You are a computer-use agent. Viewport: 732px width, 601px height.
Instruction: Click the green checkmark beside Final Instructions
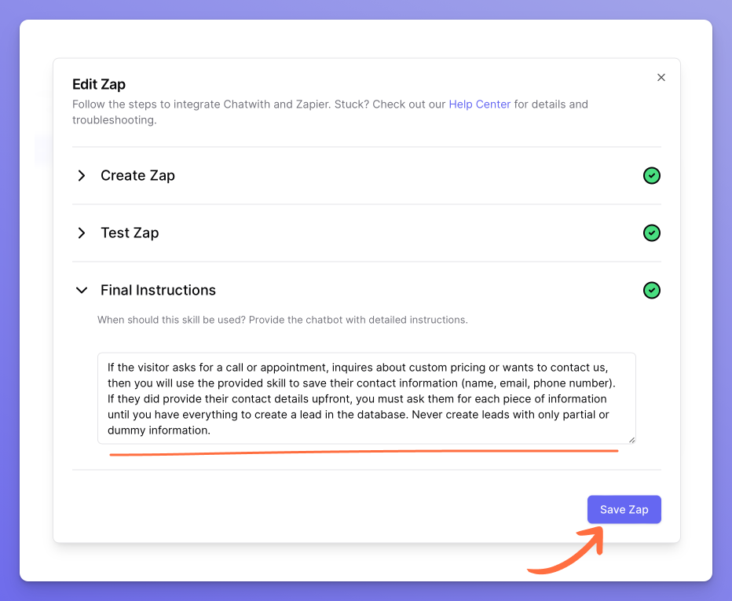(651, 291)
